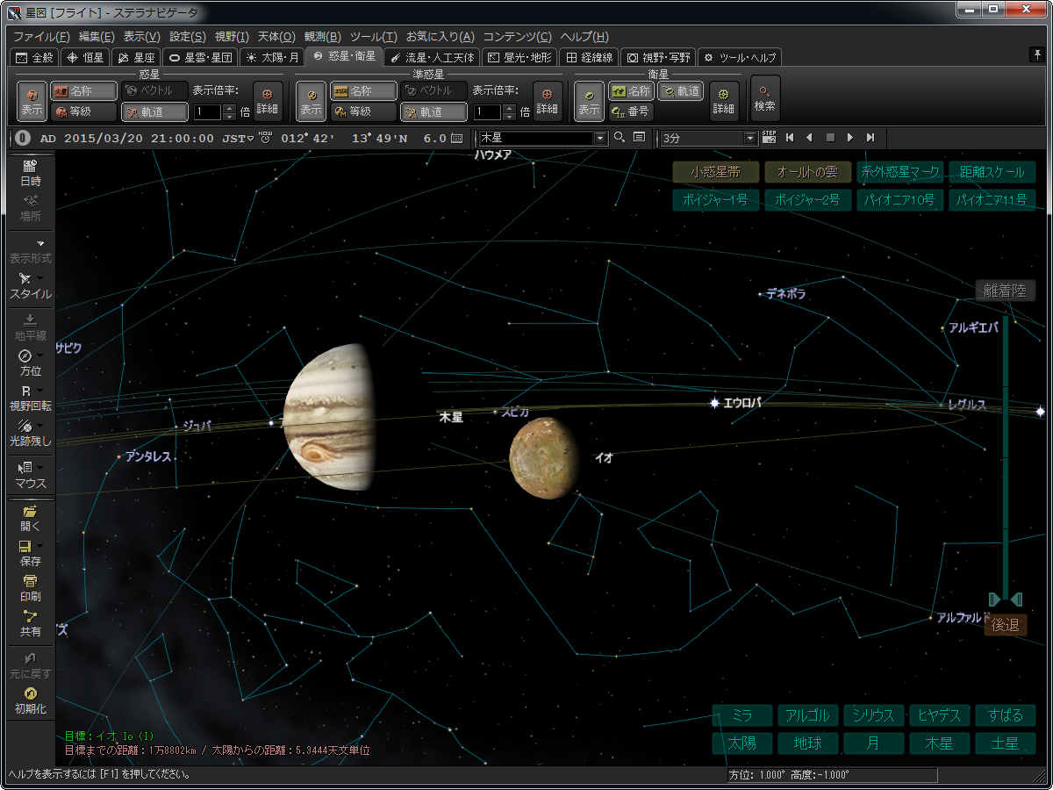
Task: Toggle planet 軌道 orbit display
Action: click(x=154, y=111)
